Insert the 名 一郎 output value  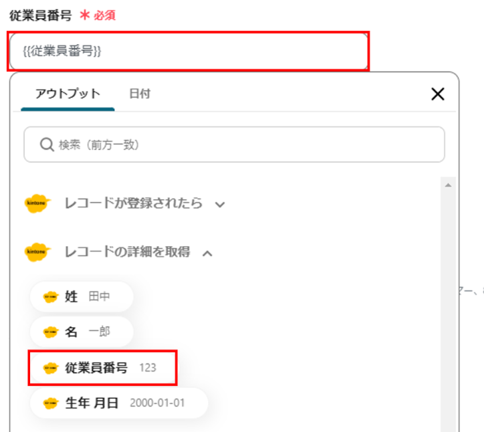click(82, 332)
